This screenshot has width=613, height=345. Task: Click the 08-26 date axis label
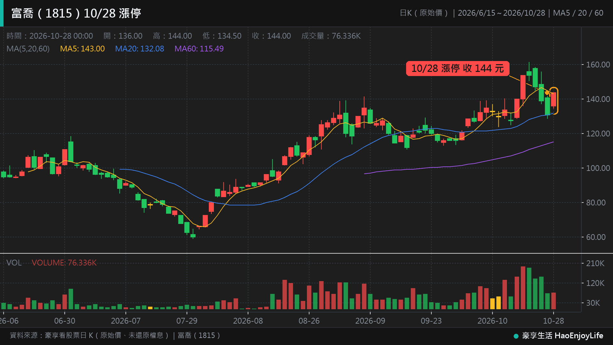(x=309, y=321)
